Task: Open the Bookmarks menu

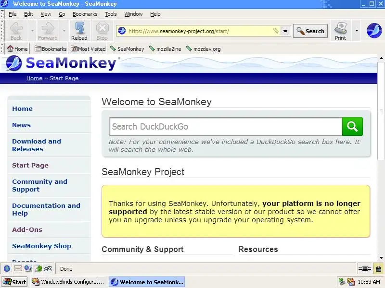Action: tap(85, 14)
